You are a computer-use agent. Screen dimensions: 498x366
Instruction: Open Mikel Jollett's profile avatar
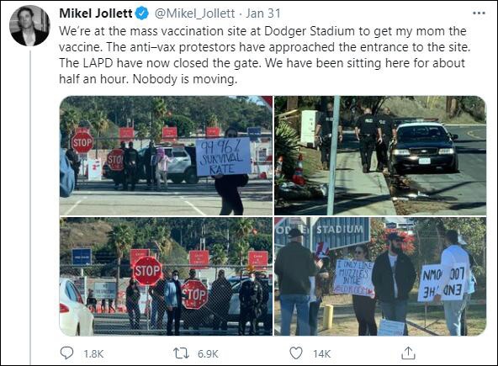29,26
